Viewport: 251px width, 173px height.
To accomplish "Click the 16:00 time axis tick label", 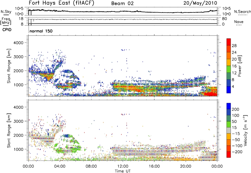I will tap(154, 166).
